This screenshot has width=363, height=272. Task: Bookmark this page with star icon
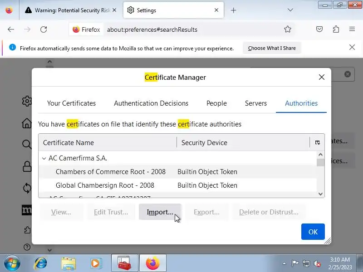point(288,29)
